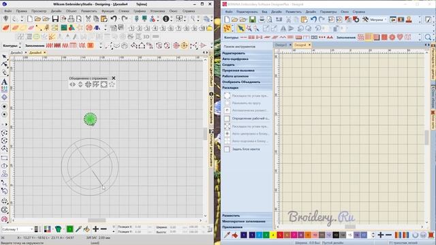Screen dimensions: 436x245
Task: Open Файл menu in Wilcom
Action: (x=7, y=11)
